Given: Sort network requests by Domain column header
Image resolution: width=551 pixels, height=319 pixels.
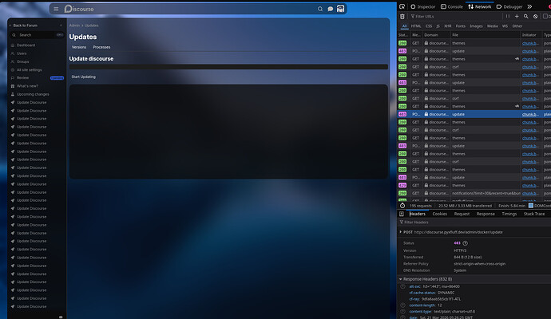Looking at the screenshot, I should (x=436, y=35).
